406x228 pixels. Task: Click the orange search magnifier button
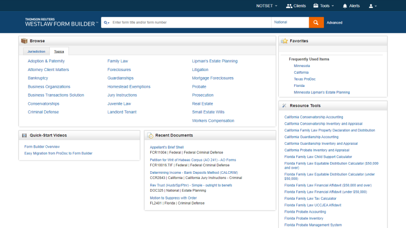[x=316, y=22]
